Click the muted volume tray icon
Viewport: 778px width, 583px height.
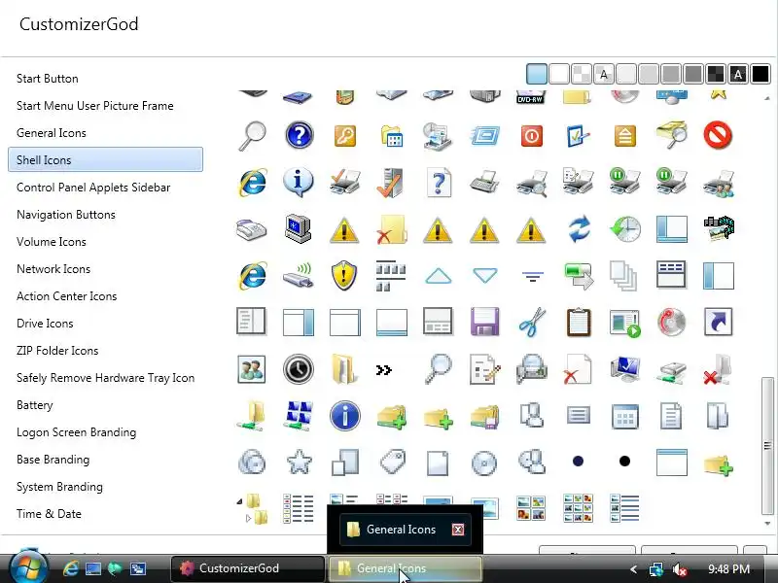coord(679,569)
